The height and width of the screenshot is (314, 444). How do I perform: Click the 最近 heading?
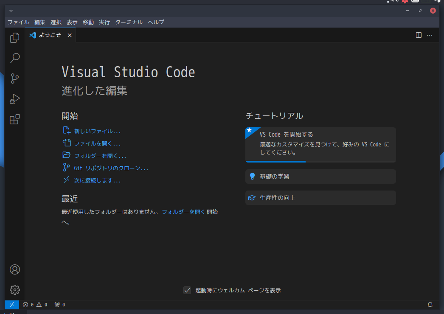pos(70,199)
